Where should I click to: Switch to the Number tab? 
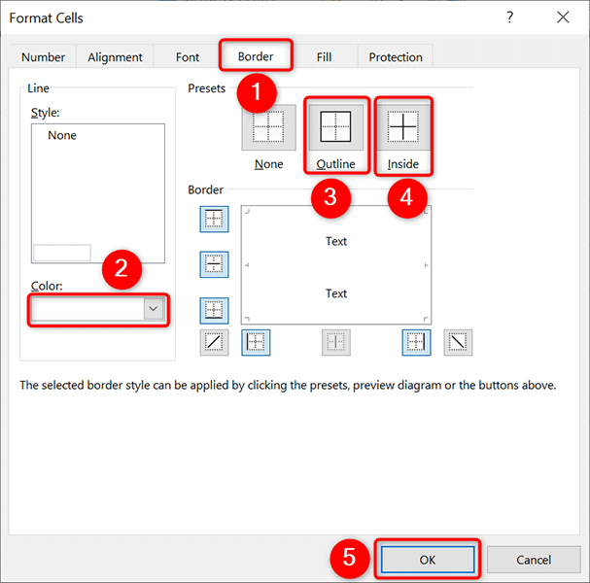pos(43,57)
